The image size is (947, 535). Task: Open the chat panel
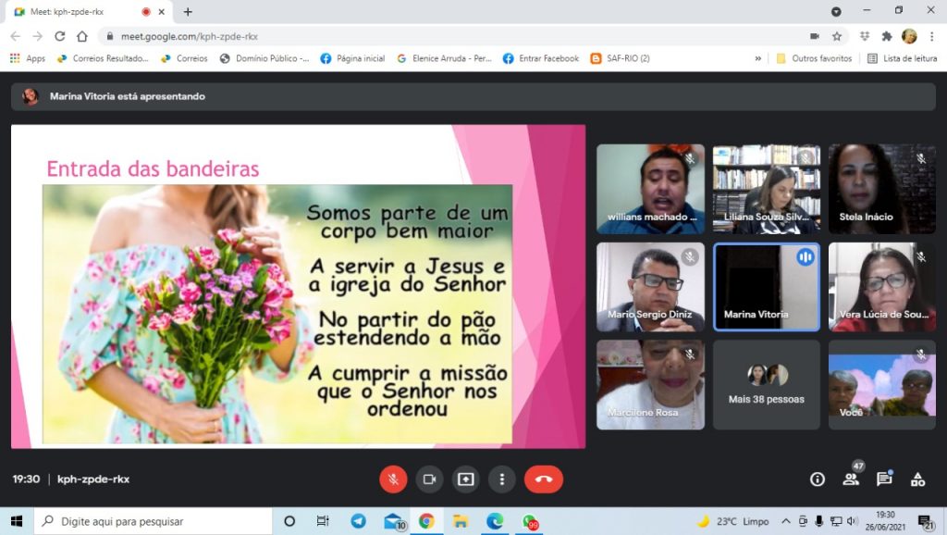[x=884, y=479]
